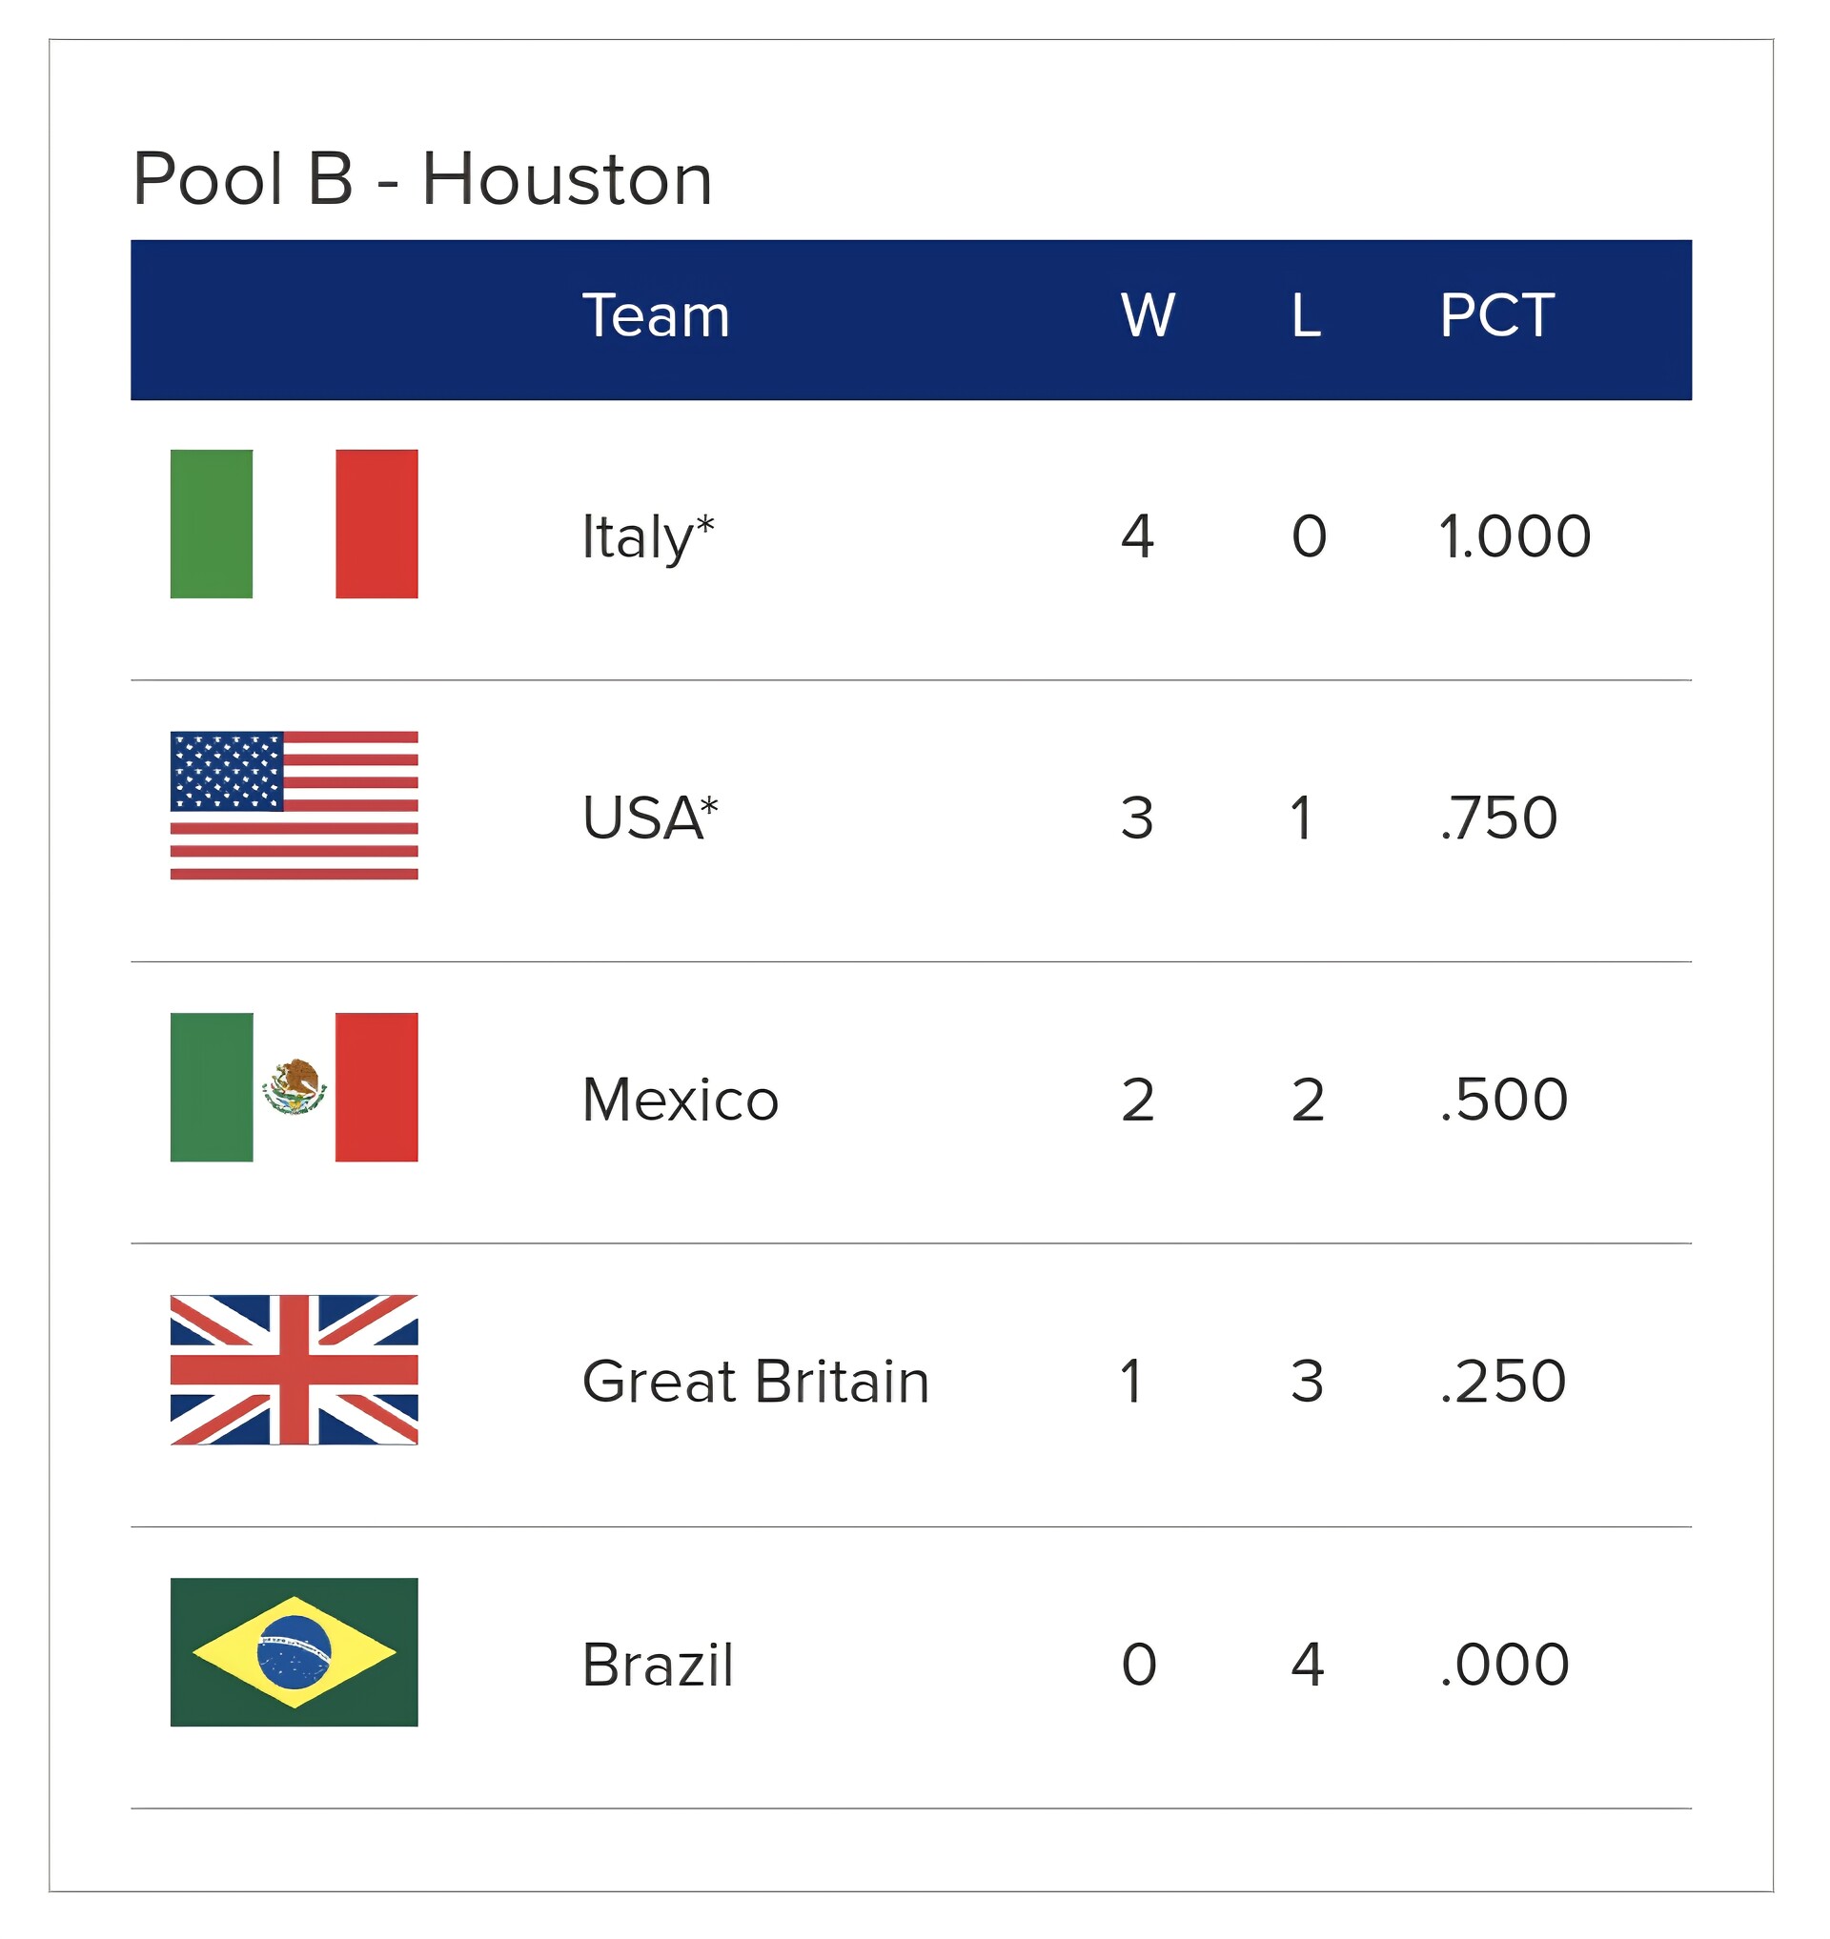Open the Great Britain team link
Image resolution: width=1830 pixels, height=1939 pixels.
coord(755,1383)
